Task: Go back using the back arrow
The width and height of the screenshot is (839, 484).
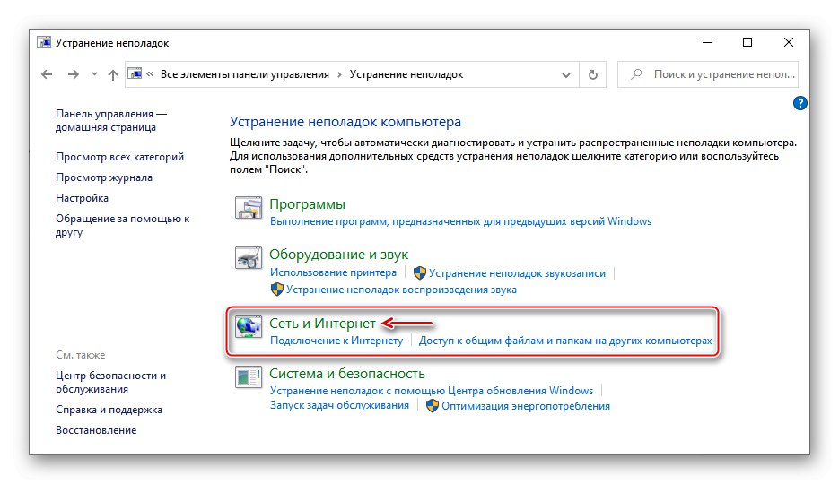Action: coord(47,75)
